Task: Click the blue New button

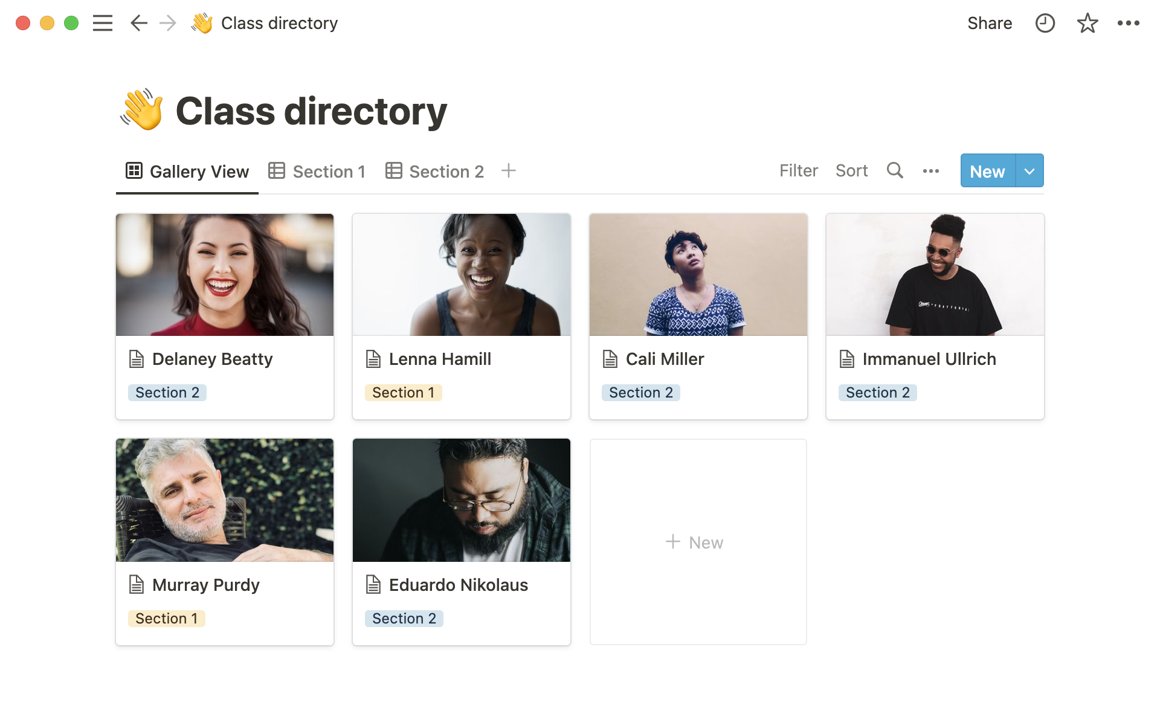Action: [987, 171]
